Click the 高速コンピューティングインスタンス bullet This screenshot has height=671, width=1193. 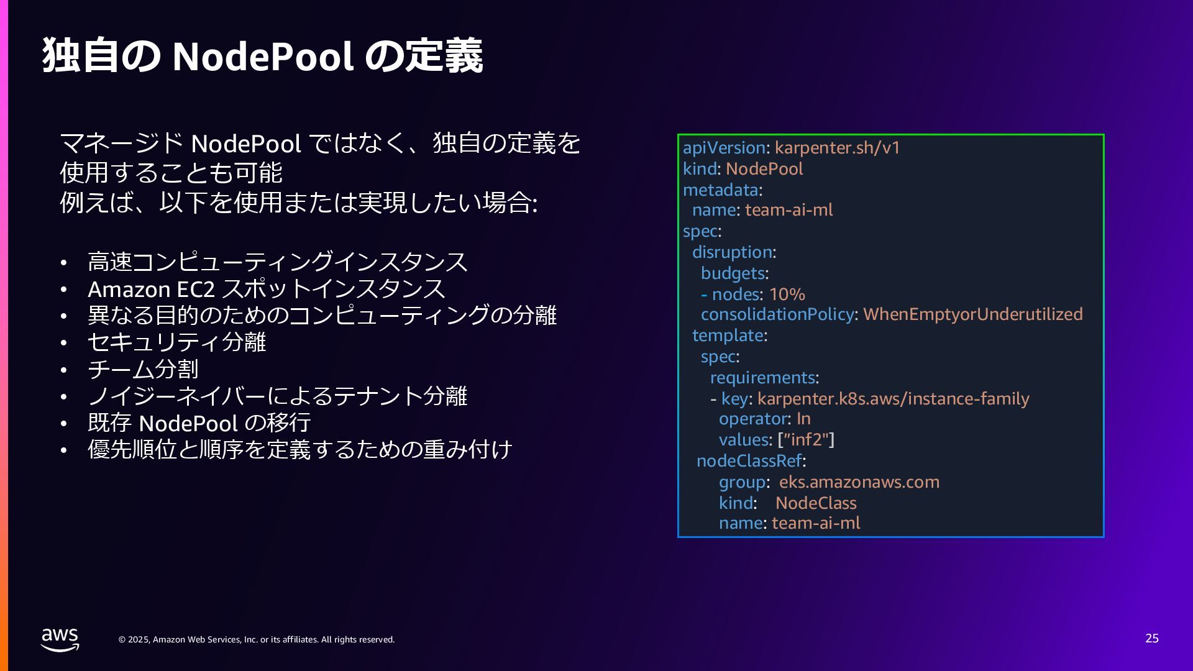(277, 262)
